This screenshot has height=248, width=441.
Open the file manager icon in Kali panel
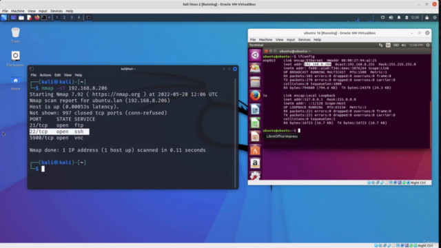[x=21, y=17]
